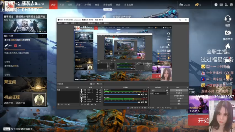Move source up with arrow icon

click(x=92, y=104)
